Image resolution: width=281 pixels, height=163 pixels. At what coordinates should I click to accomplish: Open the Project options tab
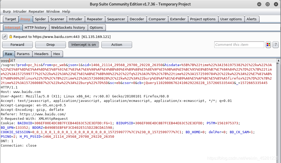(x=203, y=19)
